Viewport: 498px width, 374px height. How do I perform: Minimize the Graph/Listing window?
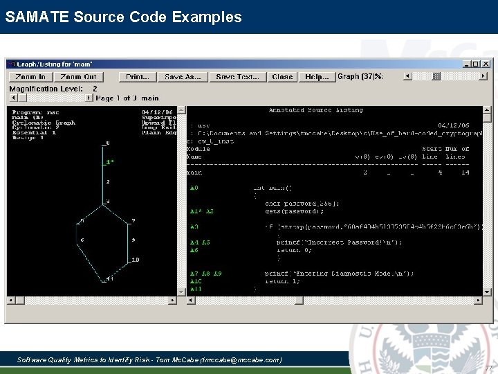(467, 64)
